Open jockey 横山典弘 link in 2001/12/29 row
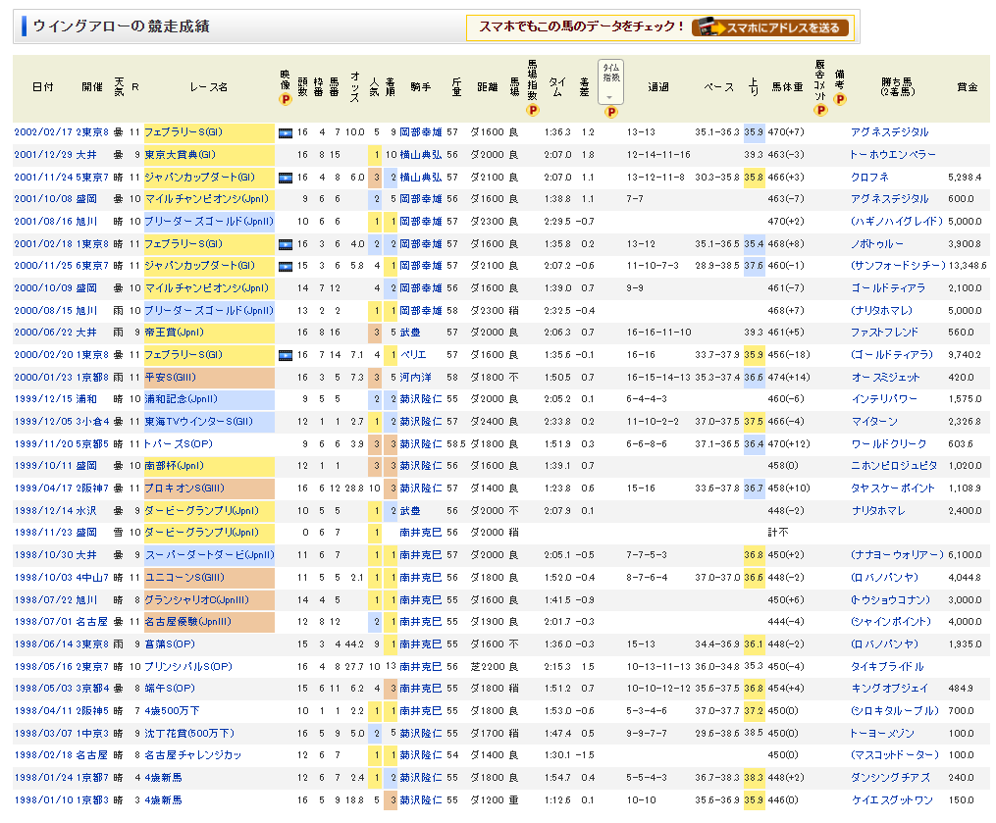 point(421,155)
